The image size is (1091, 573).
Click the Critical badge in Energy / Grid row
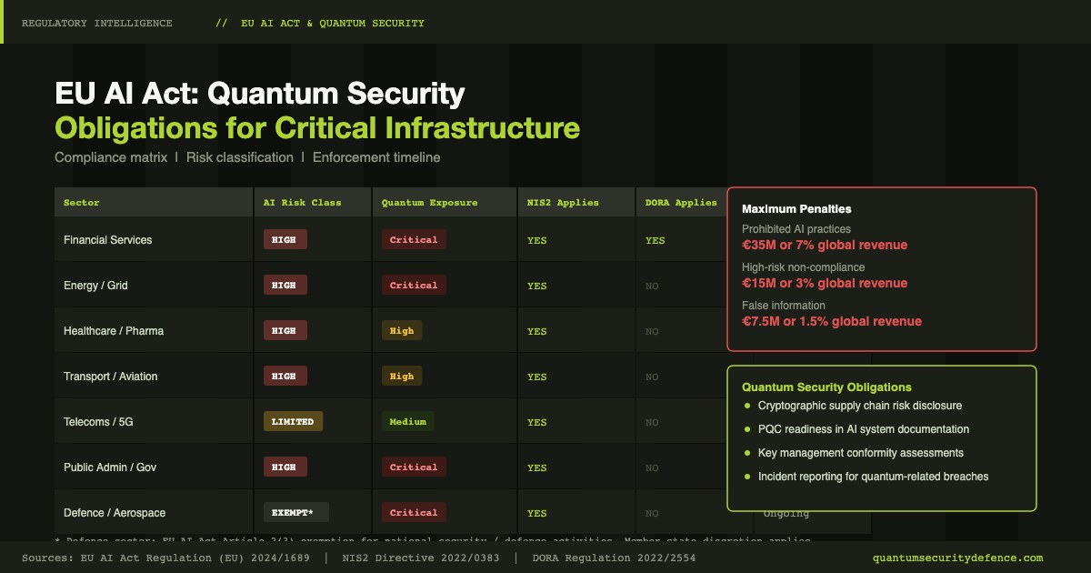click(x=414, y=286)
